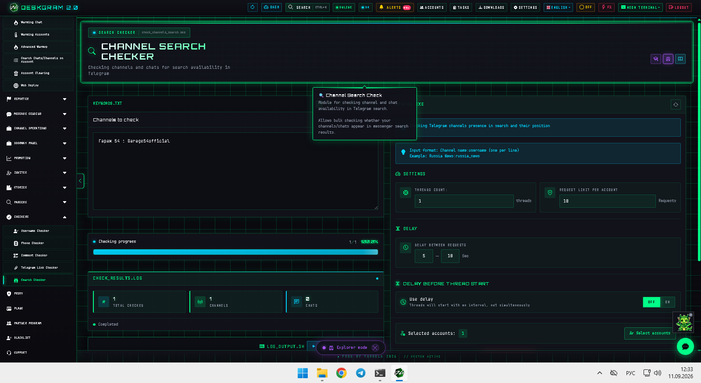Click the Channels to check text area
Screen dimensions: 701x383
click(x=235, y=171)
